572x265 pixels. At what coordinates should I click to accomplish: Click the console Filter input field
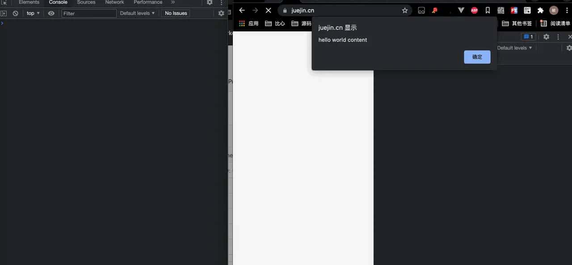[x=89, y=13]
